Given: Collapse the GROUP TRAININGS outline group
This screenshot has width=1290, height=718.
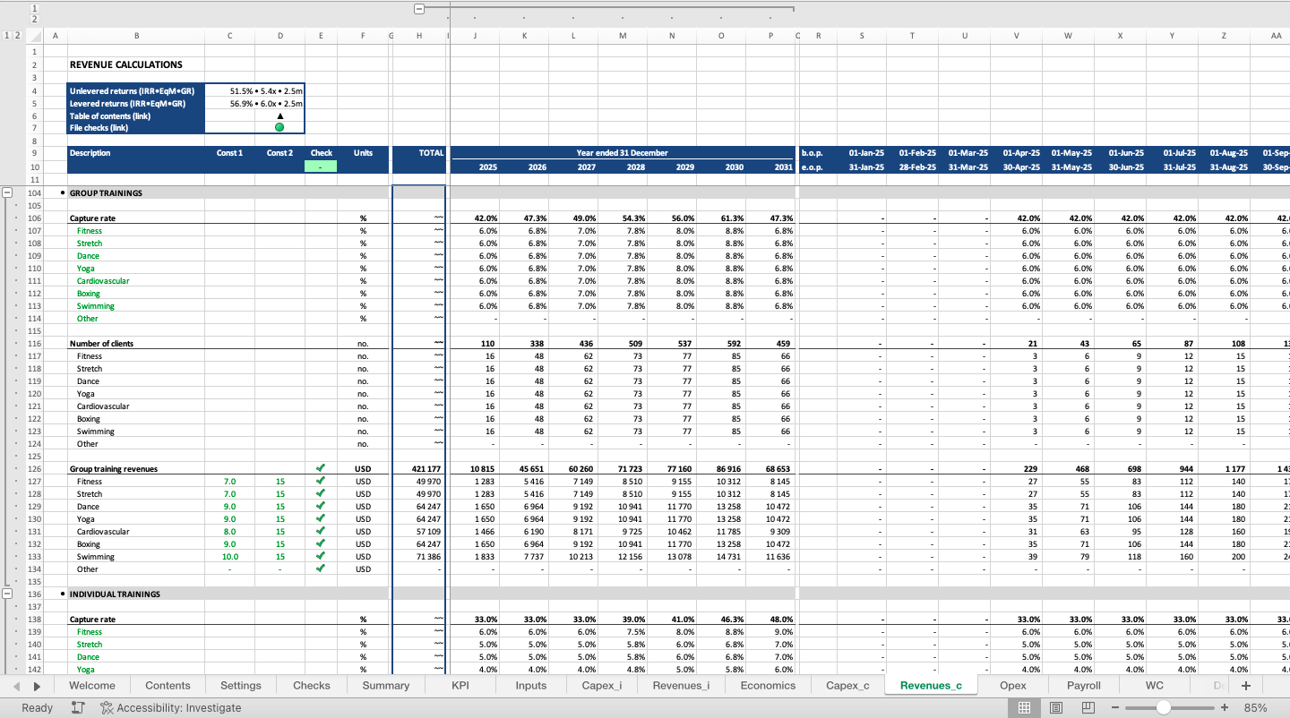Looking at the screenshot, I should pyautogui.click(x=6, y=192).
